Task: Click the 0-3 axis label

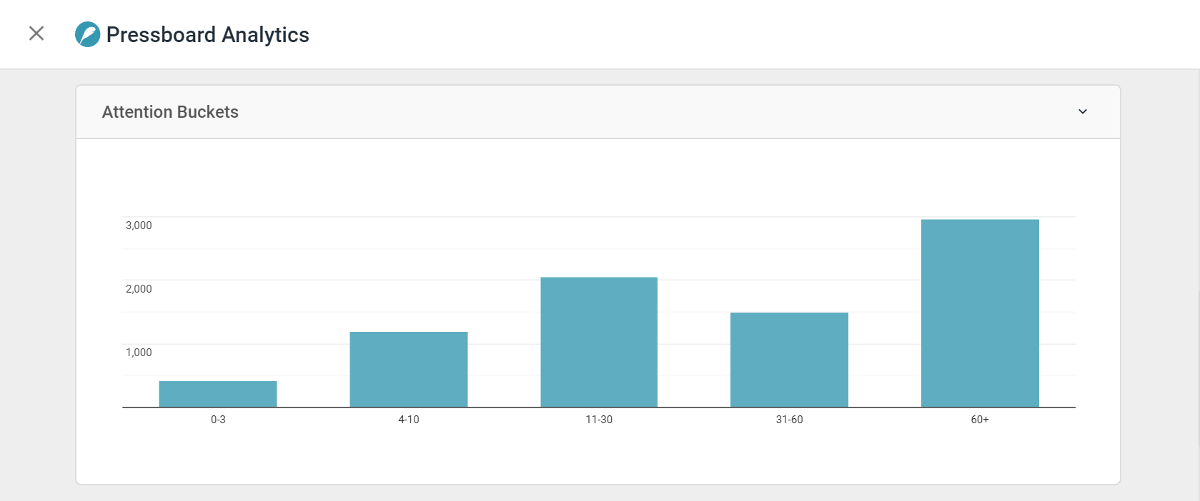Action: click(218, 420)
